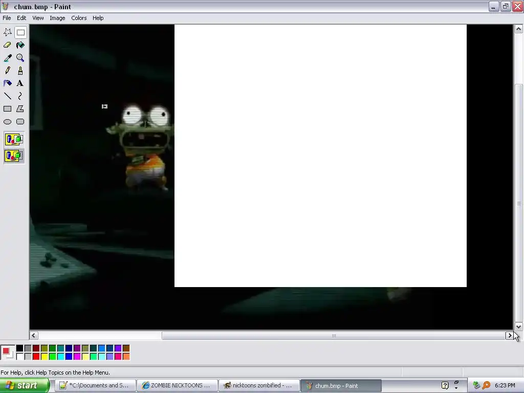524x393 pixels.
Task: Click the Safely Remove Hardware tray icon
Action: 476,385
